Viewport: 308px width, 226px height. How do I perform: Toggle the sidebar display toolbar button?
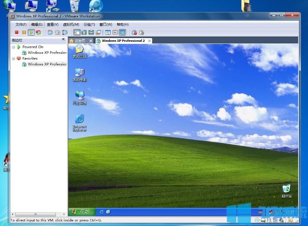[77, 32]
